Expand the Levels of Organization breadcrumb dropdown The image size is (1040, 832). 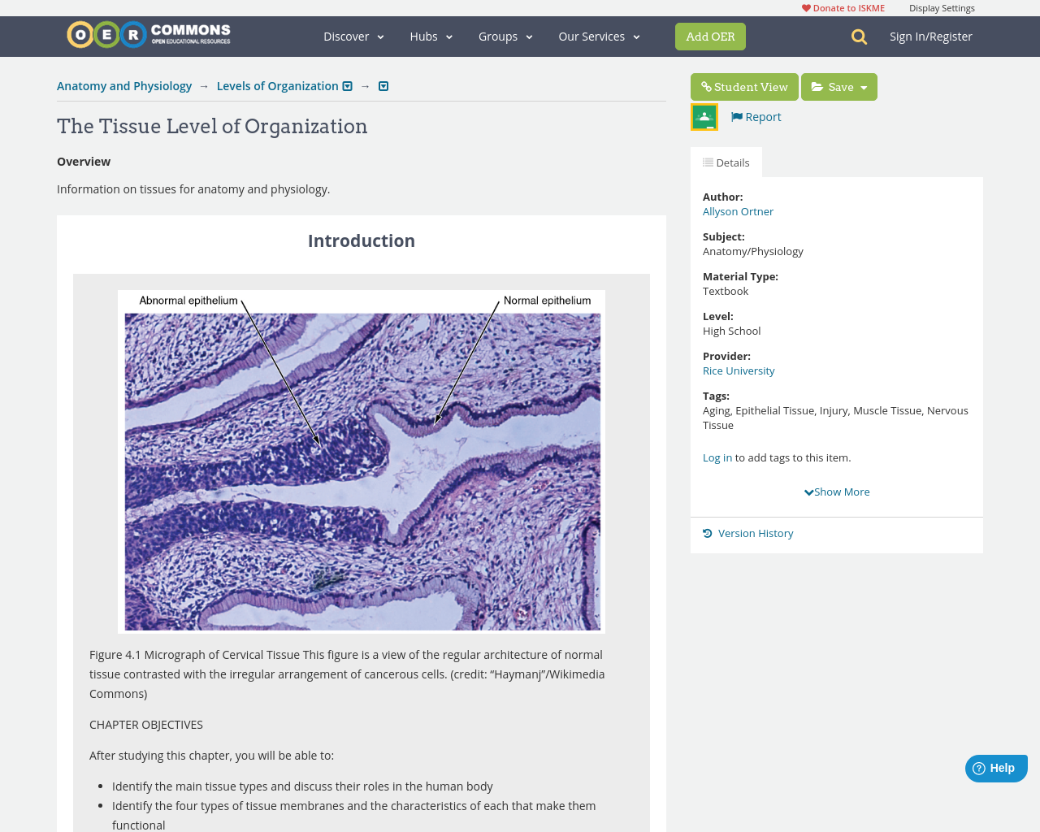click(x=348, y=87)
